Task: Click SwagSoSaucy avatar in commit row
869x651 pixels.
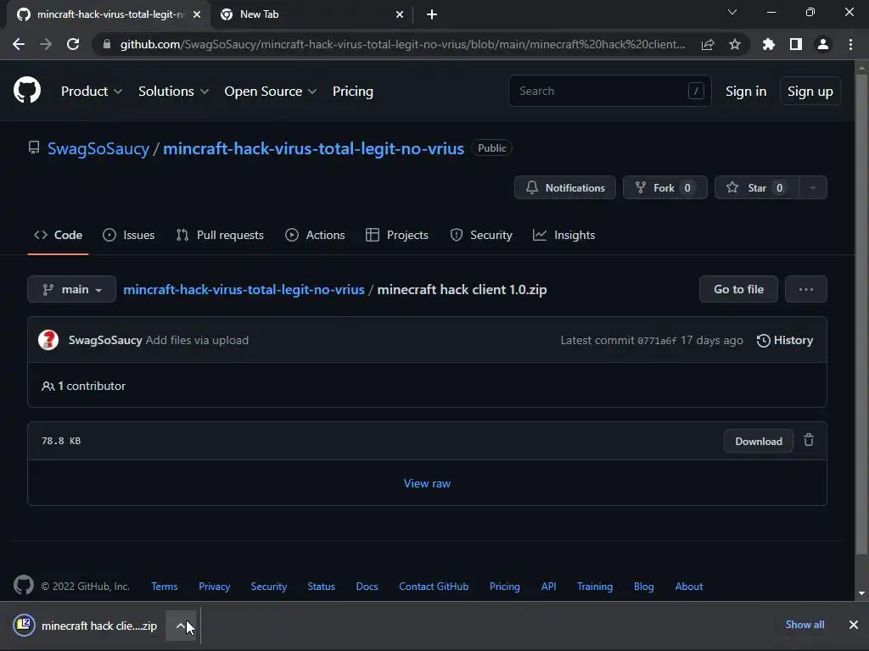Action: point(48,340)
